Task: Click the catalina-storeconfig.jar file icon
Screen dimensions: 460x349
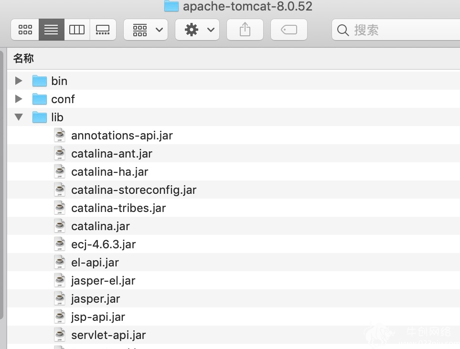Action: 60,190
